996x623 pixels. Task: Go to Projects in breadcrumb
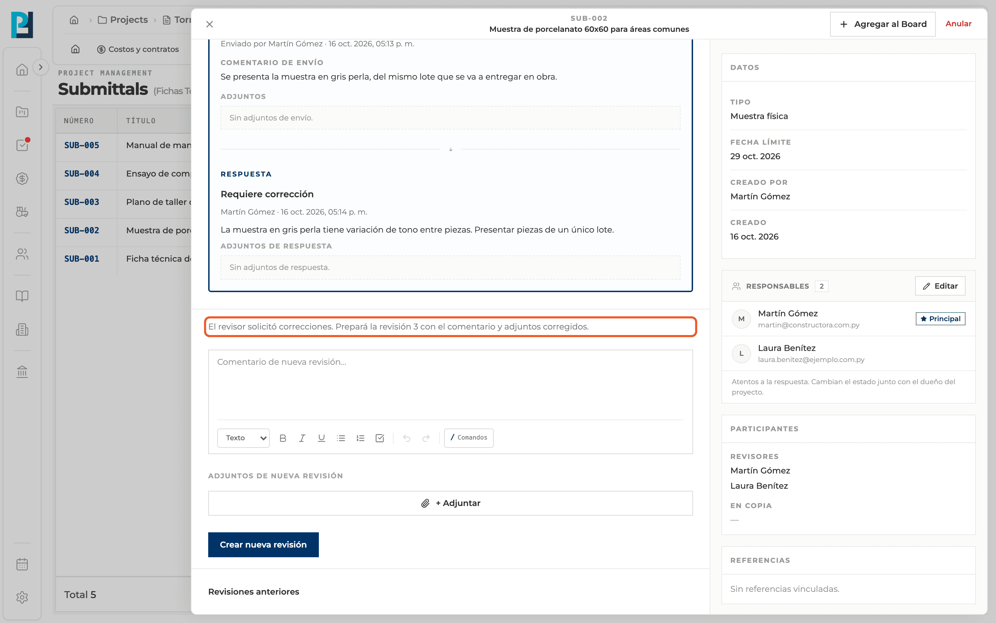tap(123, 20)
